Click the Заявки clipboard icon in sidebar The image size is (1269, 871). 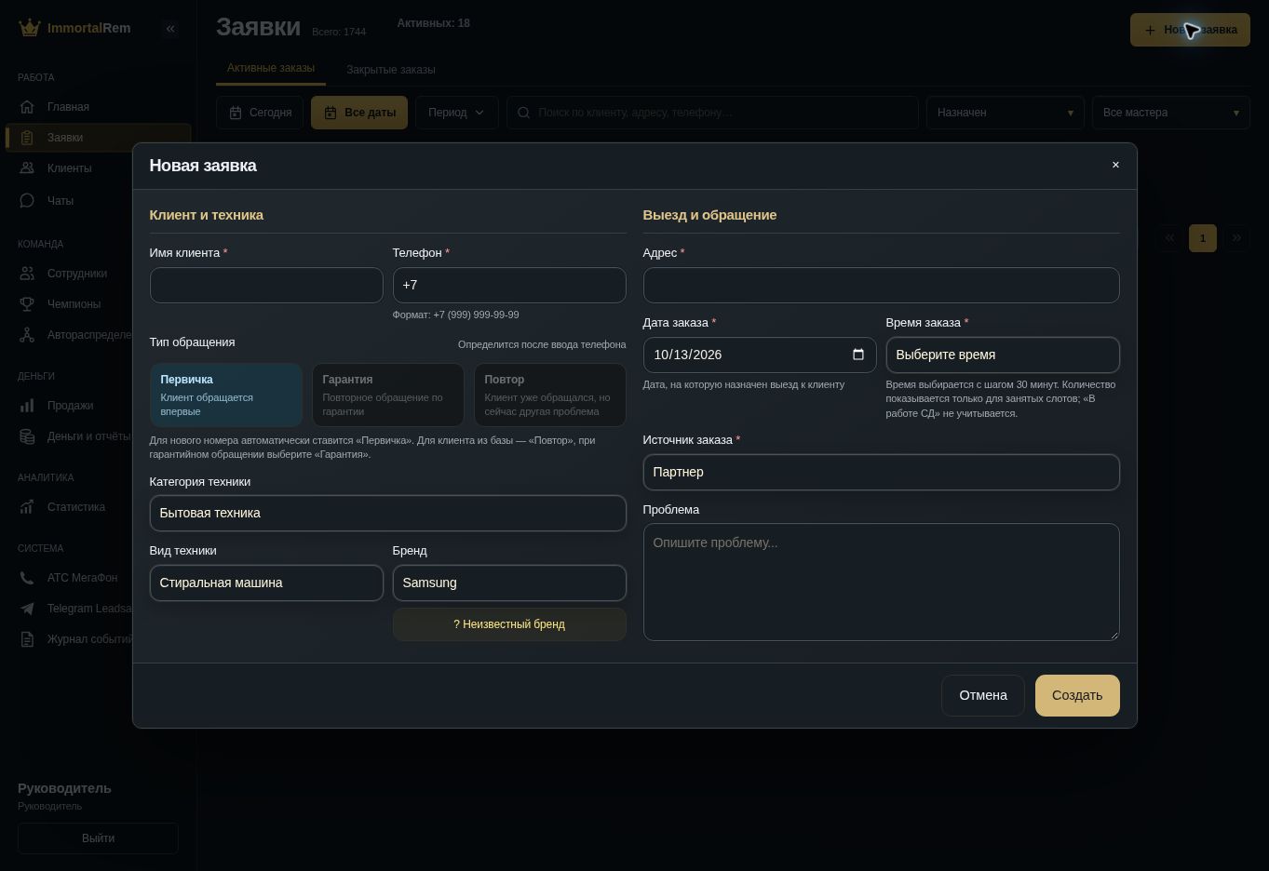pyautogui.click(x=27, y=138)
